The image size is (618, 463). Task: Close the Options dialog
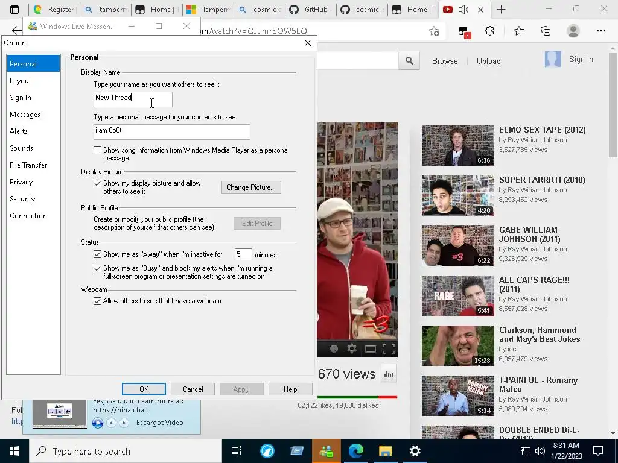click(x=308, y=43)
